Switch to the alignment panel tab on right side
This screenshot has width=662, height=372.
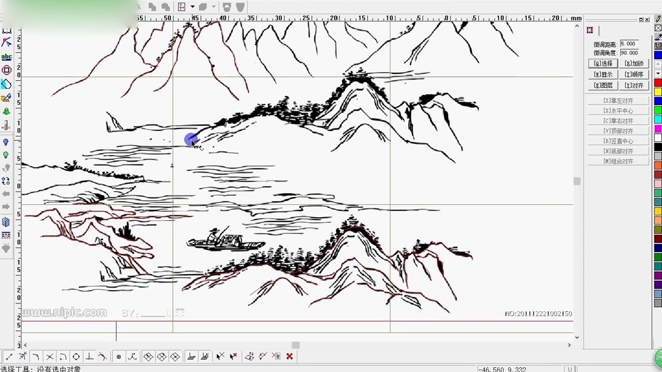[590, 30]
